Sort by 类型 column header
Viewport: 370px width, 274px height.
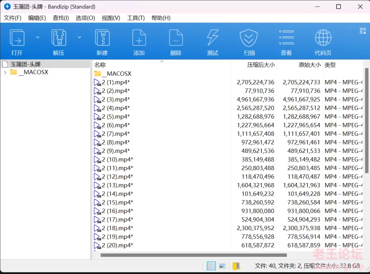[330, 65]
